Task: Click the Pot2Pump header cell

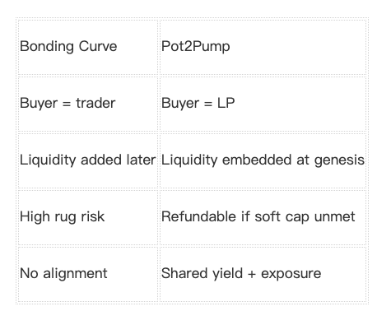Action: tap(263, 47)
